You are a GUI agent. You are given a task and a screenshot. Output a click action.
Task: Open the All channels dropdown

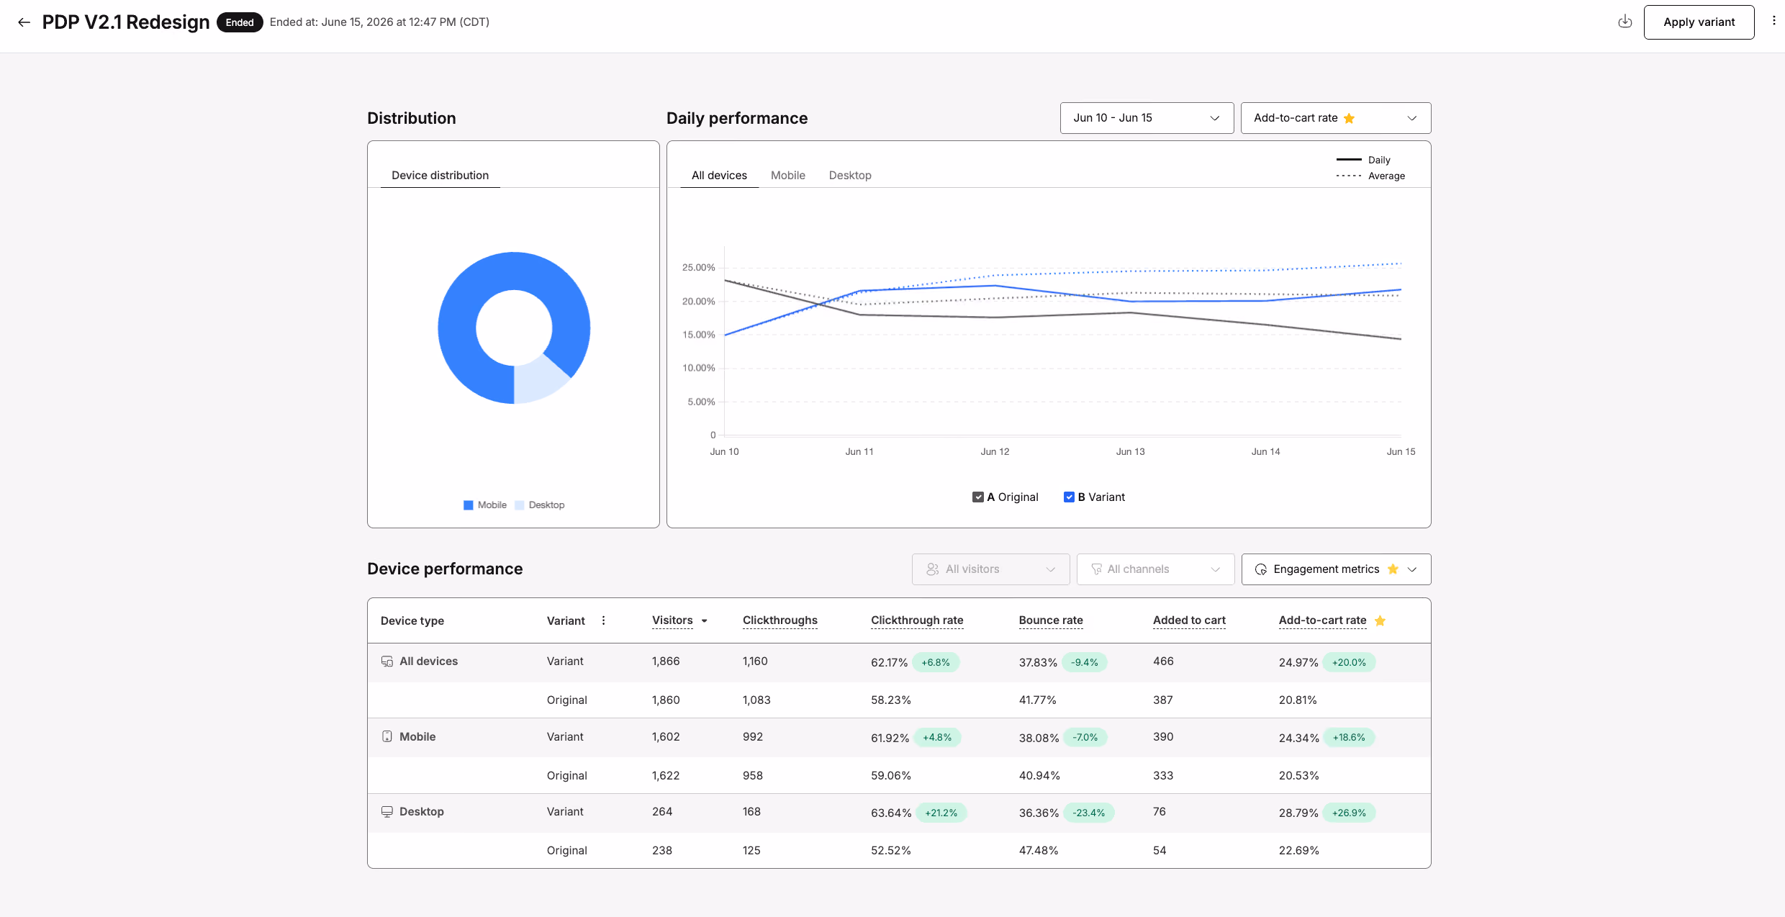click(x=1155, y=569)
